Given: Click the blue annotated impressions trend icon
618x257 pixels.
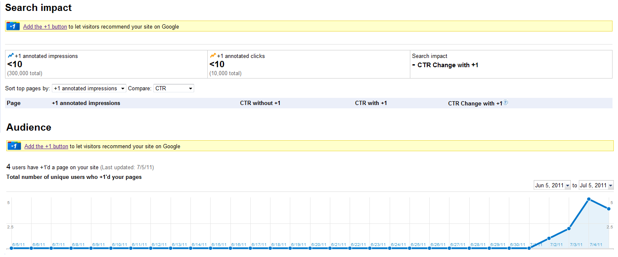Looking at the screenshot, I should (x=11, y=55).
